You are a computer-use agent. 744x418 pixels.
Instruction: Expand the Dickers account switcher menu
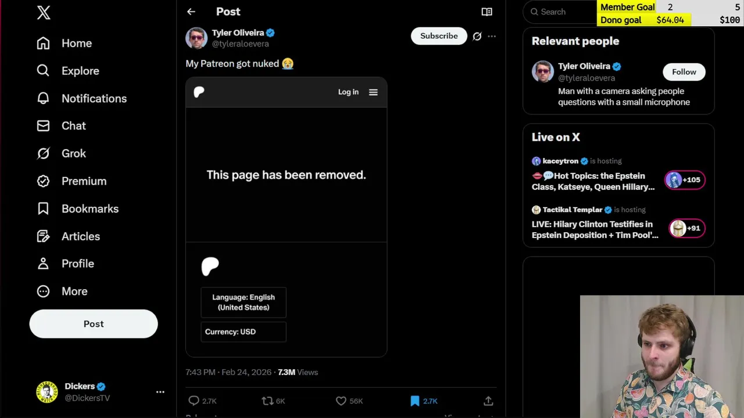click(160, 392)
